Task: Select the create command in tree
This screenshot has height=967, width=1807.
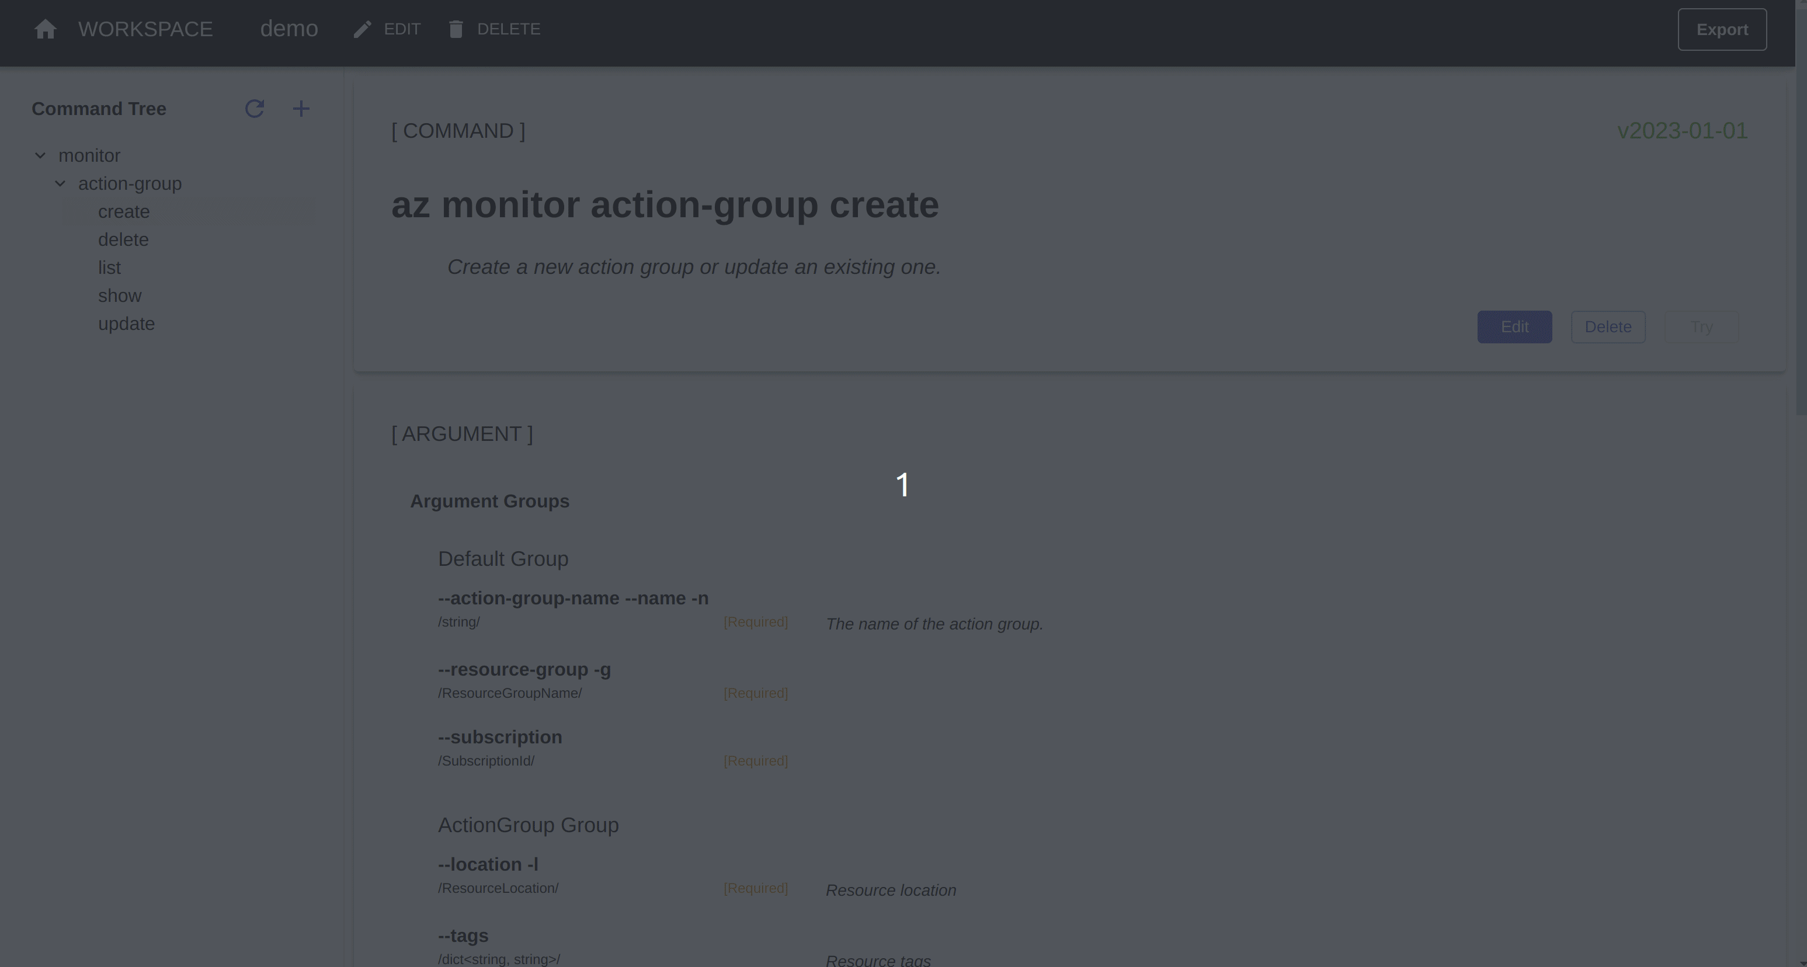Action: click(x=124, y=212)
